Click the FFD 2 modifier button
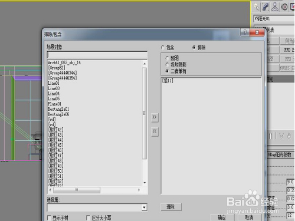 pyautogui.click(x=287, y=50)
